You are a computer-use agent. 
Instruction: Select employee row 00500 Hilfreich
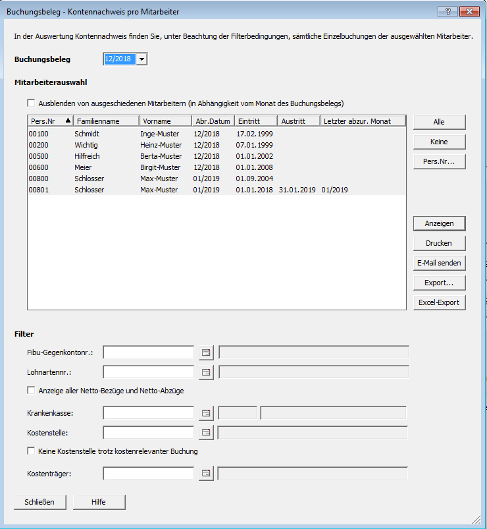tap(217, 156)
